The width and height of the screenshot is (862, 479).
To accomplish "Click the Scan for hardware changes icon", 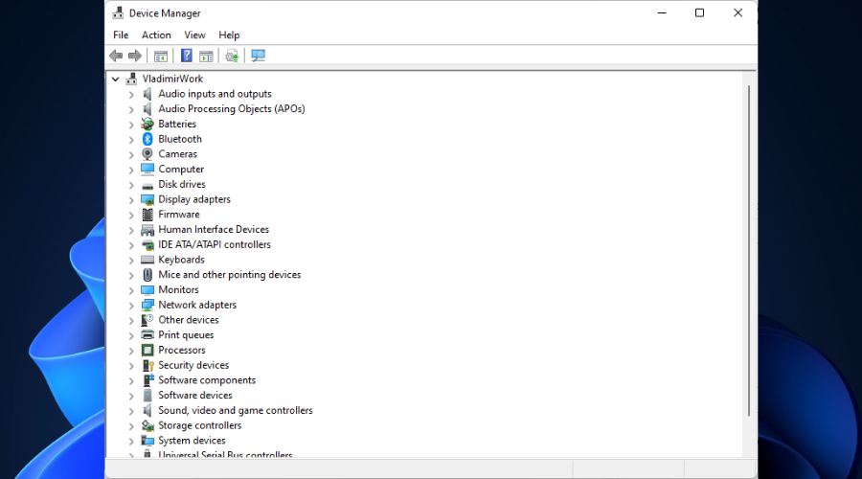I will point(258,56).
